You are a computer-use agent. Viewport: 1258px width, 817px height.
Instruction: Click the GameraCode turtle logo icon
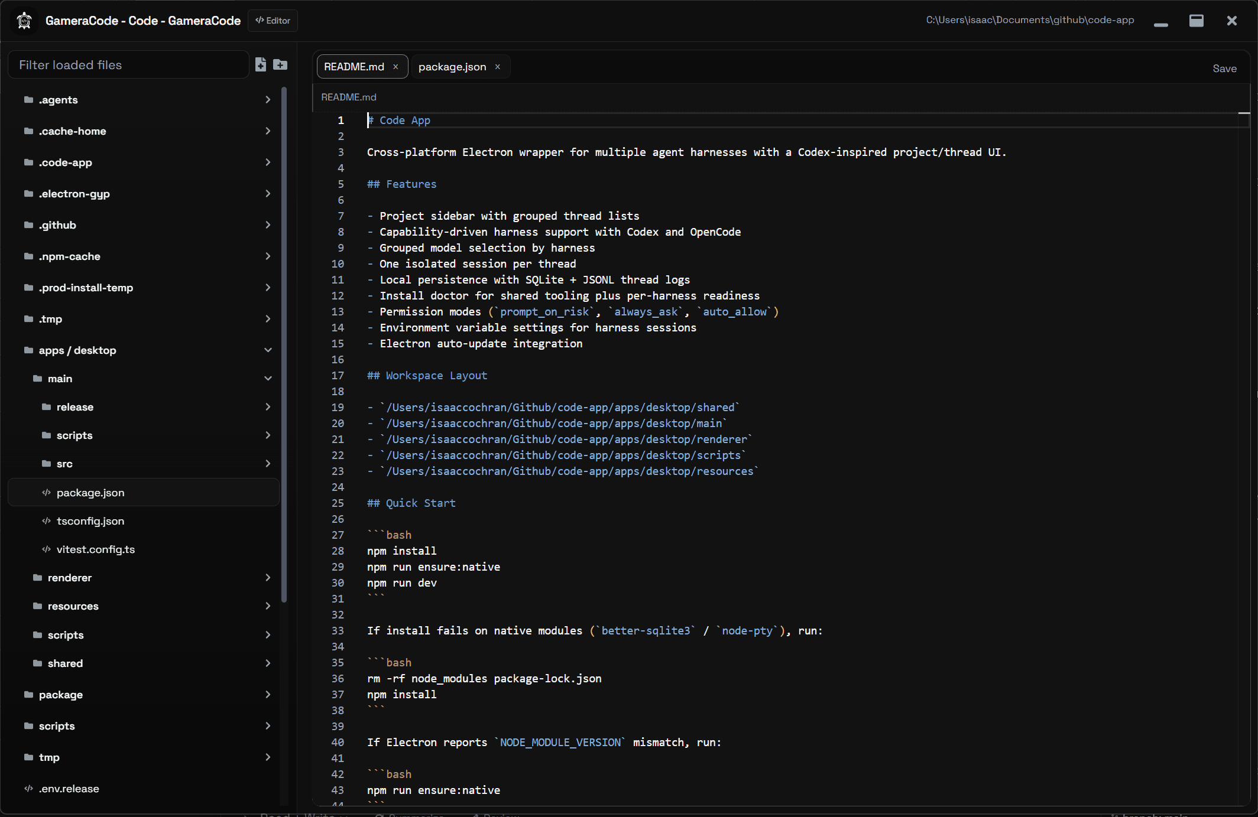24,21
